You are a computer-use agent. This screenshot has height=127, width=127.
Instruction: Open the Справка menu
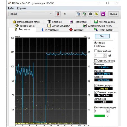[22, 8]
